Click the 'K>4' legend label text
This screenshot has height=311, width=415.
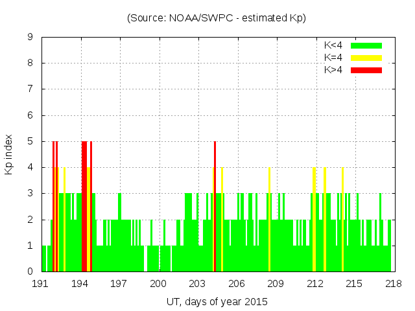coord(334,70)
